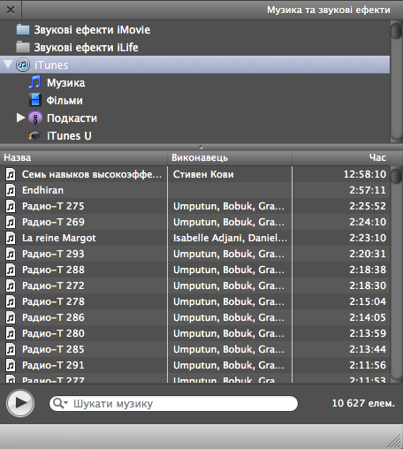This screenshot has width=403, height=449.
Task: Click the purple podcast icon beside Подкасти
Action: 35,118
